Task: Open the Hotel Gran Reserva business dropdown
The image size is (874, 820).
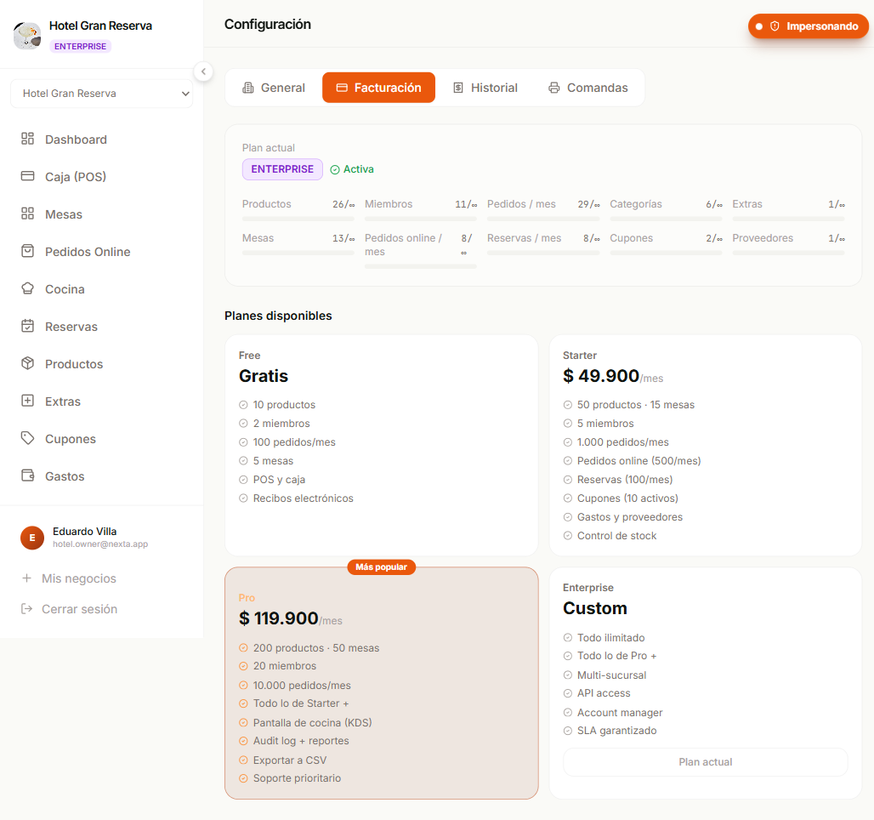Action: [102, 94]
